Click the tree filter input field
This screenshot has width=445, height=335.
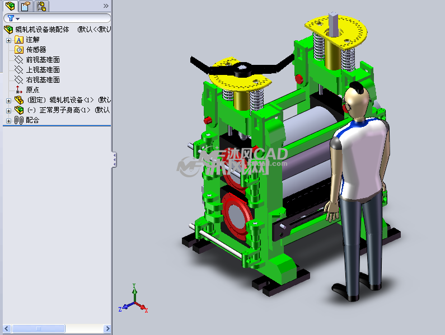pyautogui.click(x=57, y=18)
